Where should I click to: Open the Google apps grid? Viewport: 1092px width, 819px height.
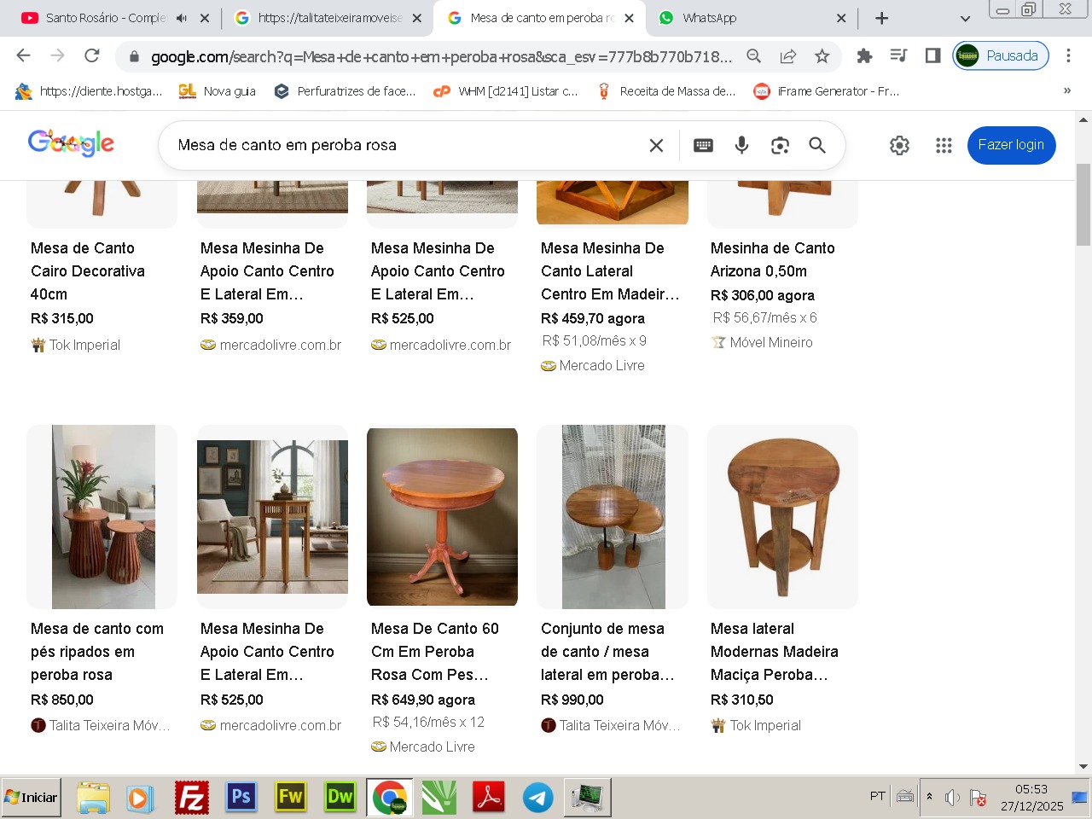tap(944, 145)
